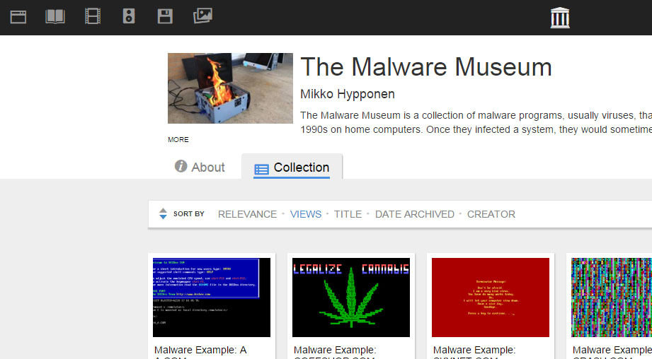Screen dimensions: 652x359
Task: Click The Malware Museum heading
Action: [x=426, y=67]
